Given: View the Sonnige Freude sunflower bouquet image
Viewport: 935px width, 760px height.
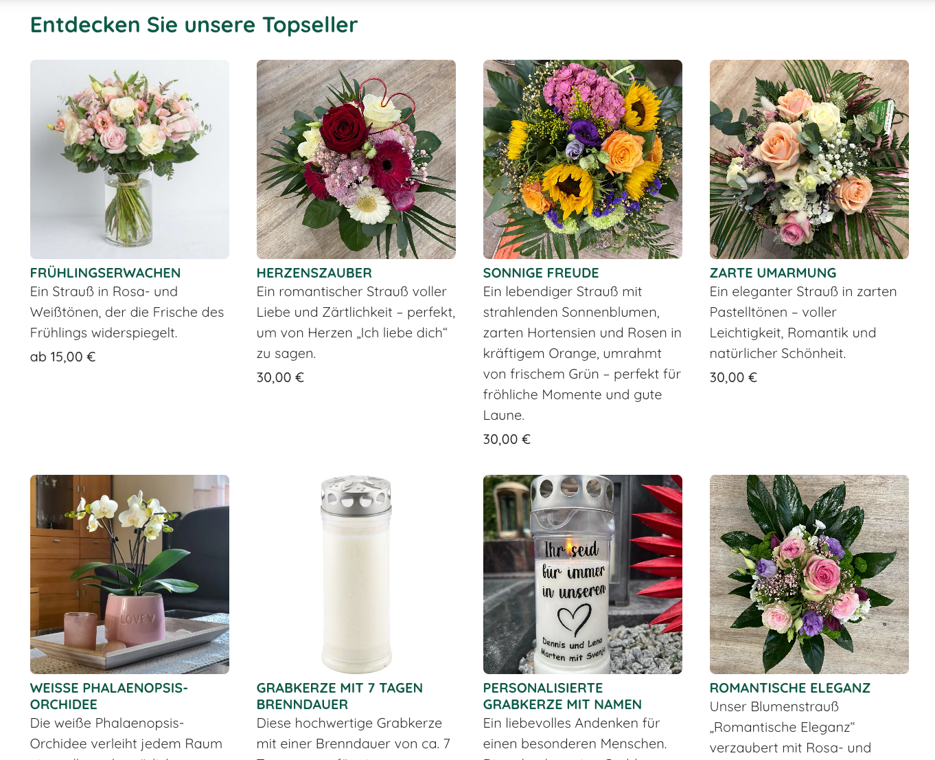Looking at the screenshot, I should pos(583,159).
